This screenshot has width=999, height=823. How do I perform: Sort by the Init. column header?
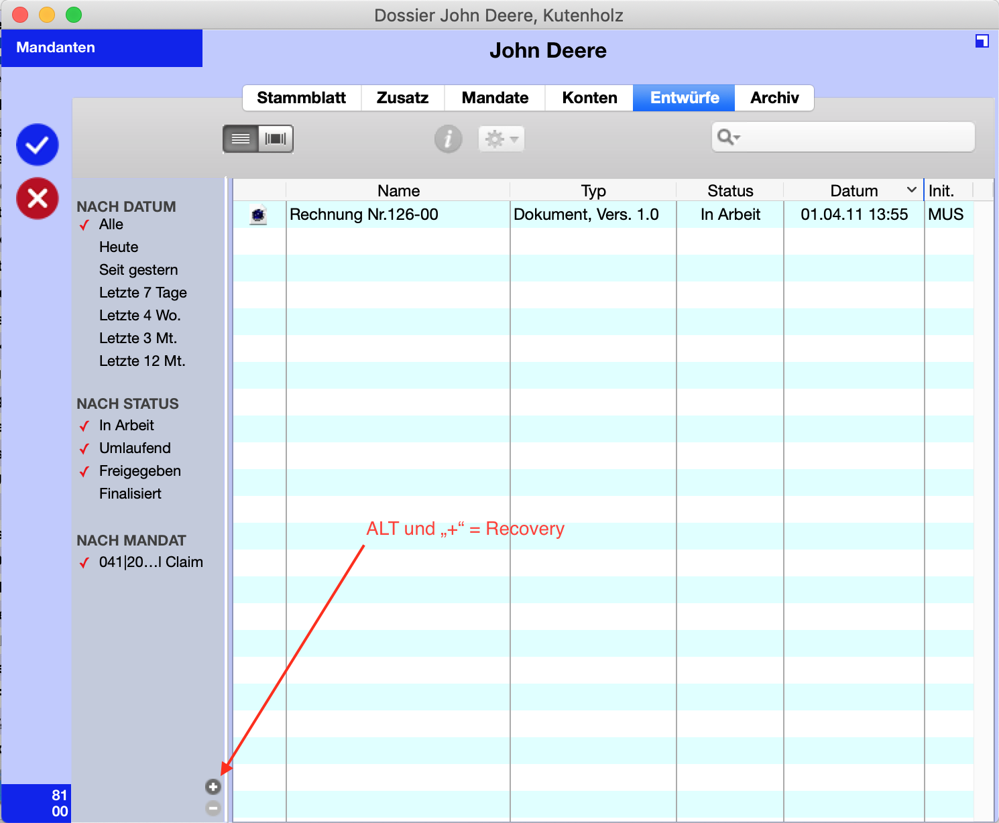click(941, 191)
